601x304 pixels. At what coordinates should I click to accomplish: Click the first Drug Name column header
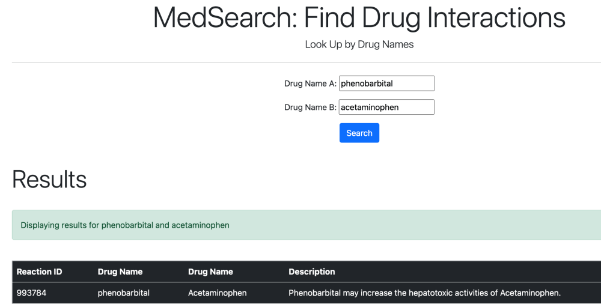click(x=120, y=272)
